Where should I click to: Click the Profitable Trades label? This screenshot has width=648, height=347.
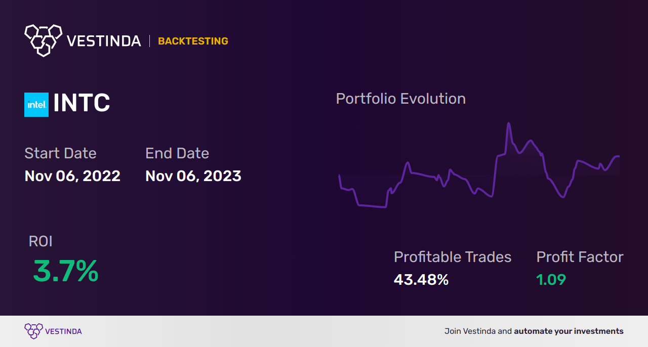pyautogui.click(x=453, y=257)
